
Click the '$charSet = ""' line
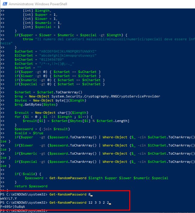coord(28,68)
